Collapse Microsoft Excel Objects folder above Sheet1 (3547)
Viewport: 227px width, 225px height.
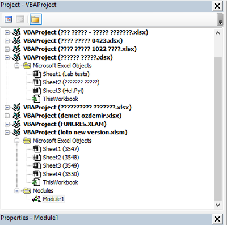pyautogui.click(x=17, y=141)
